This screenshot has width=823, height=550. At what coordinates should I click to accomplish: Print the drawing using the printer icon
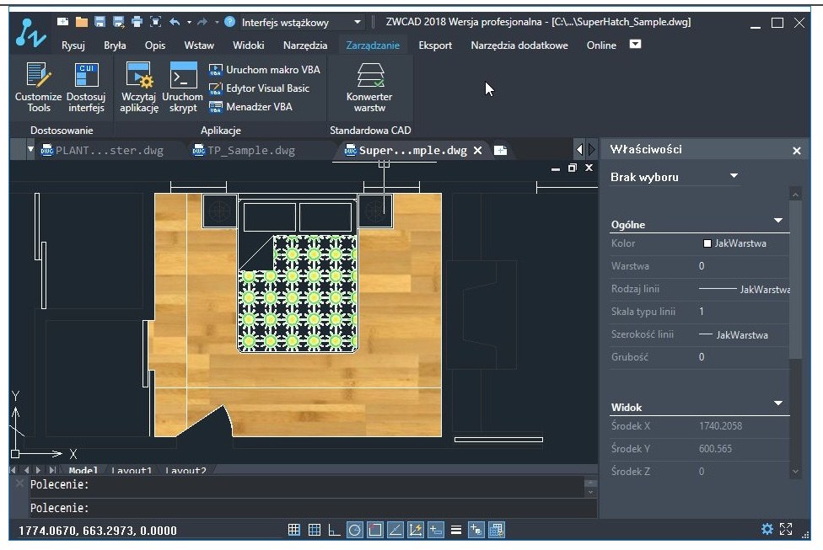[x=137, y=22]
